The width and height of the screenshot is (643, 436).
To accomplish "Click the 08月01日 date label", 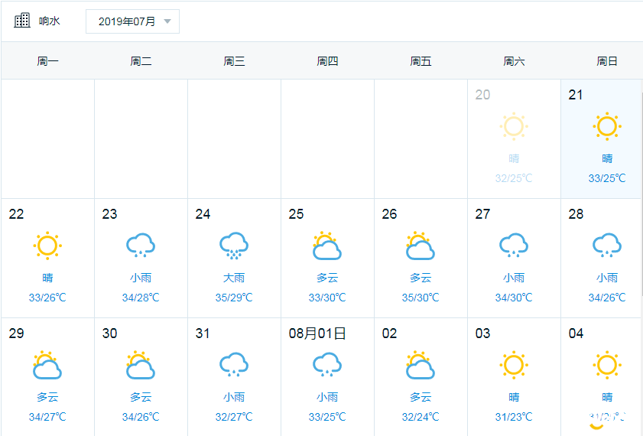I will (317, 334).
